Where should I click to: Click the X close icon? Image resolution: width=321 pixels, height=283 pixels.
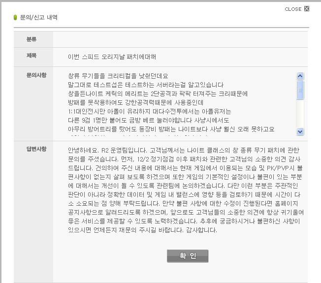[x=307, y=8]
